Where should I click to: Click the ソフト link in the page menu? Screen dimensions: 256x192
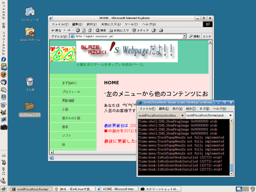click(67, 136)
